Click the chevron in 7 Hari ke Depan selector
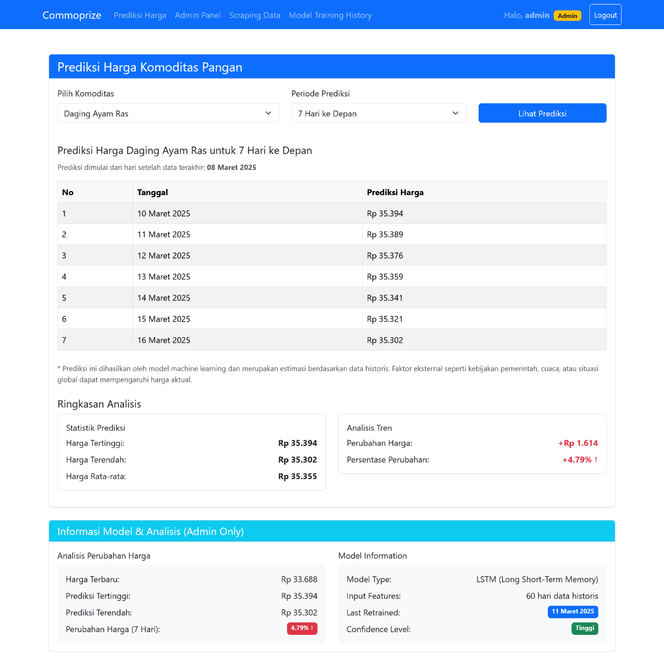Viewport: 664px width, 664px height. (x=456, y=113)
